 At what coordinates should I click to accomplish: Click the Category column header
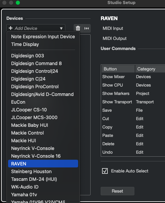(150, 69)
